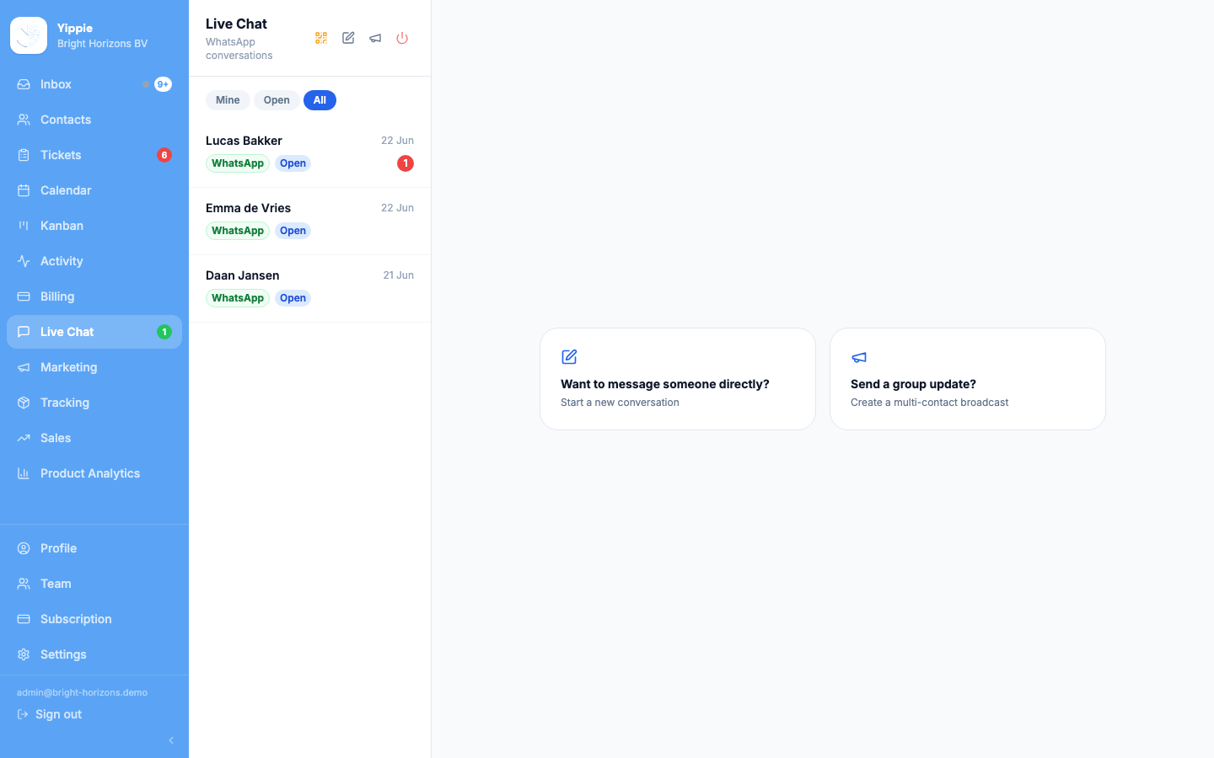The height and width of the screenshot is (758, 1214).
Task: Open Marketing section
Action: point(94,367)
